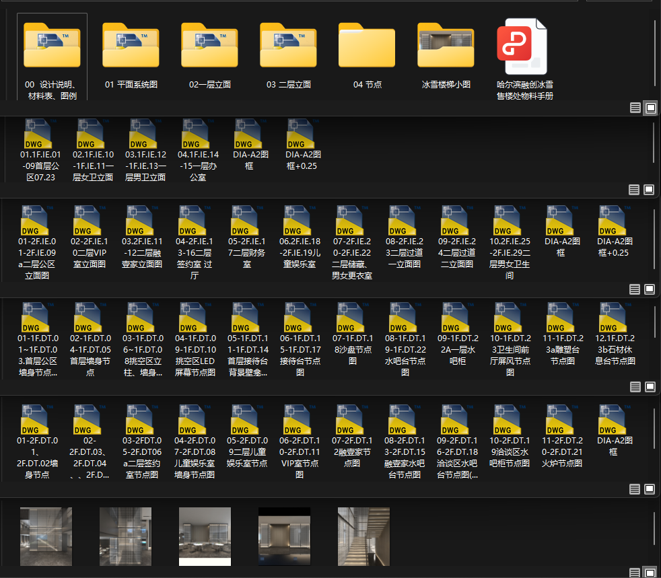661x578 pixels.
Task: Open the 04 节点 folder
Action: pos(367,56)
